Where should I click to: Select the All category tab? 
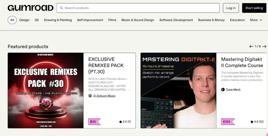pyautogui.click(x=12, y=20)
